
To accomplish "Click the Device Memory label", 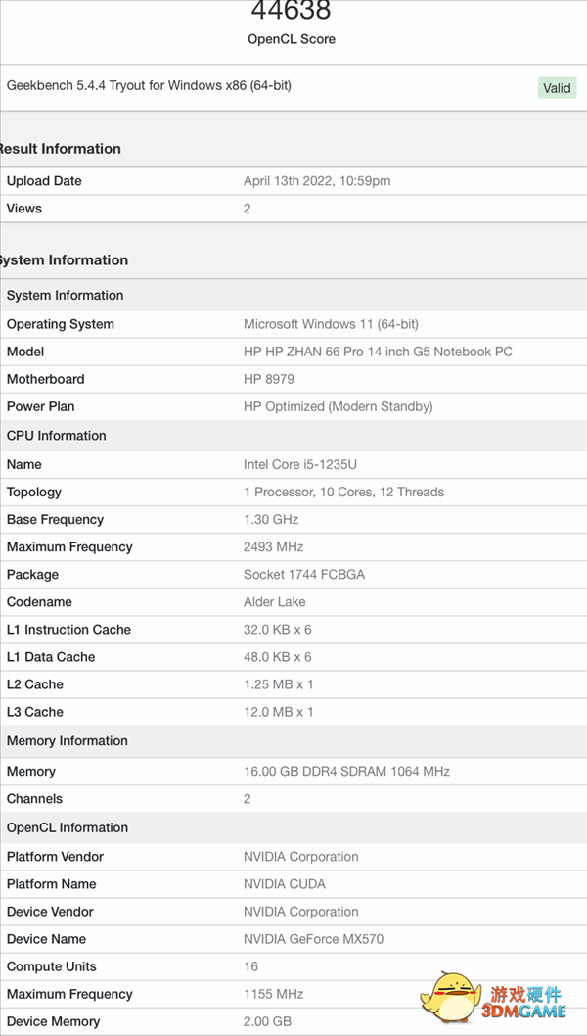I will (54, 1022).
